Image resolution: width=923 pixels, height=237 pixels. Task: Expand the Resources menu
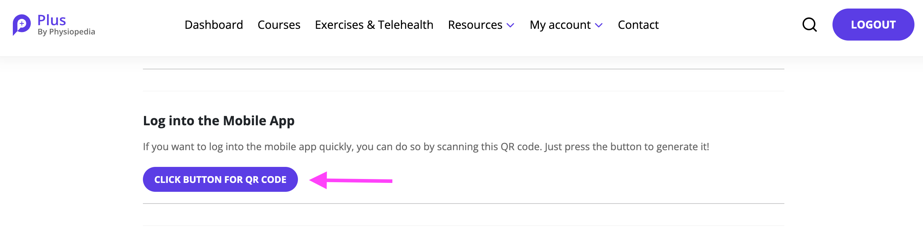[x=481, y=25]
